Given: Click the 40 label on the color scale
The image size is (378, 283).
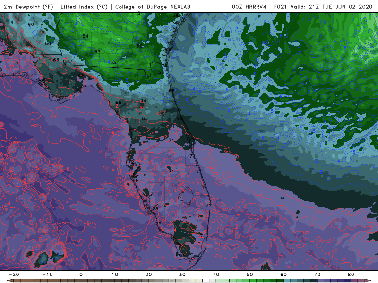Looking at the screenshot, I should click(x=216, y=275).
